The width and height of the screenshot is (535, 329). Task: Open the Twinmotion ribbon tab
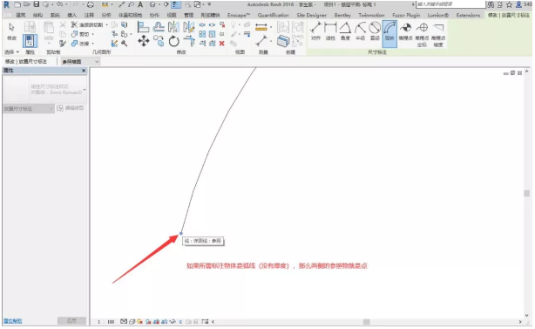371,15
